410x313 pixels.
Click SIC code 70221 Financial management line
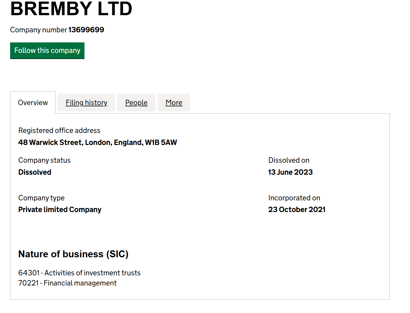point(67,283)
